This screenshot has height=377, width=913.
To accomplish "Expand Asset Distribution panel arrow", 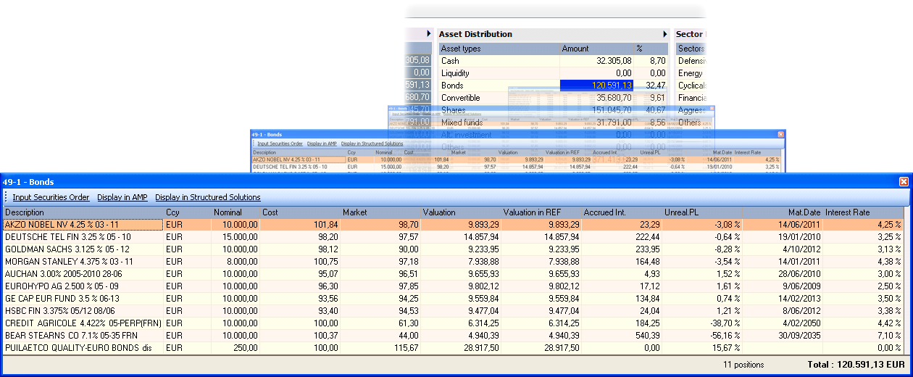I will tap(664, 34).
